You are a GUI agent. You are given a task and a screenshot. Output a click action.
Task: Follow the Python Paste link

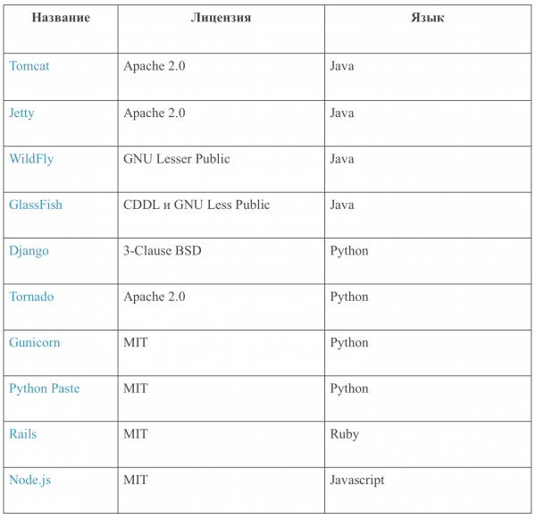pos(45,389)
